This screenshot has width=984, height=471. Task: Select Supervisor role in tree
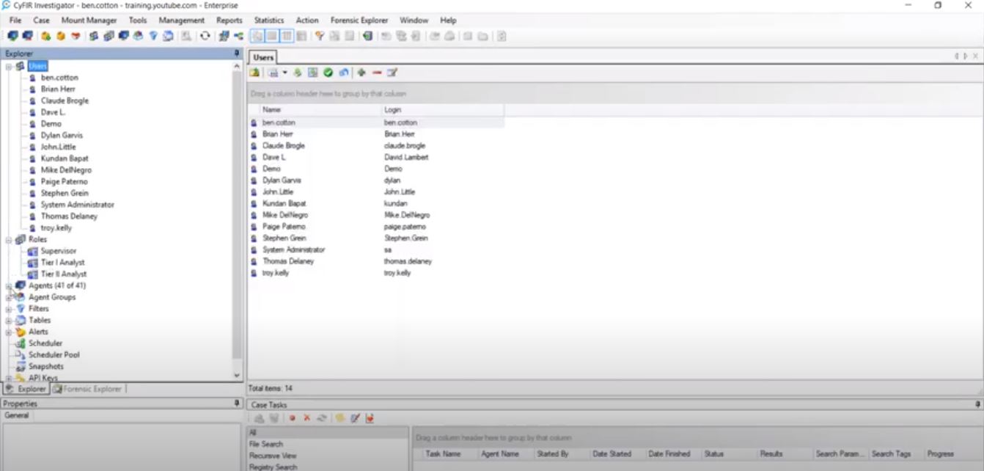pos(59,251)
